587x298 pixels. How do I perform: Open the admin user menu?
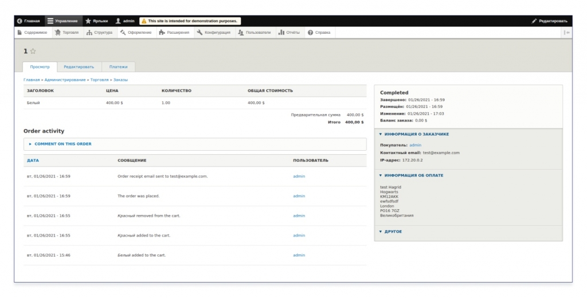tap(124, 21)
